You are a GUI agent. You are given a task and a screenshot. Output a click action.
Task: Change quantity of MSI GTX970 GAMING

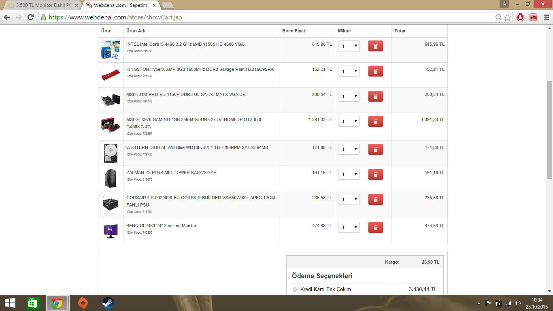point(349,121)
